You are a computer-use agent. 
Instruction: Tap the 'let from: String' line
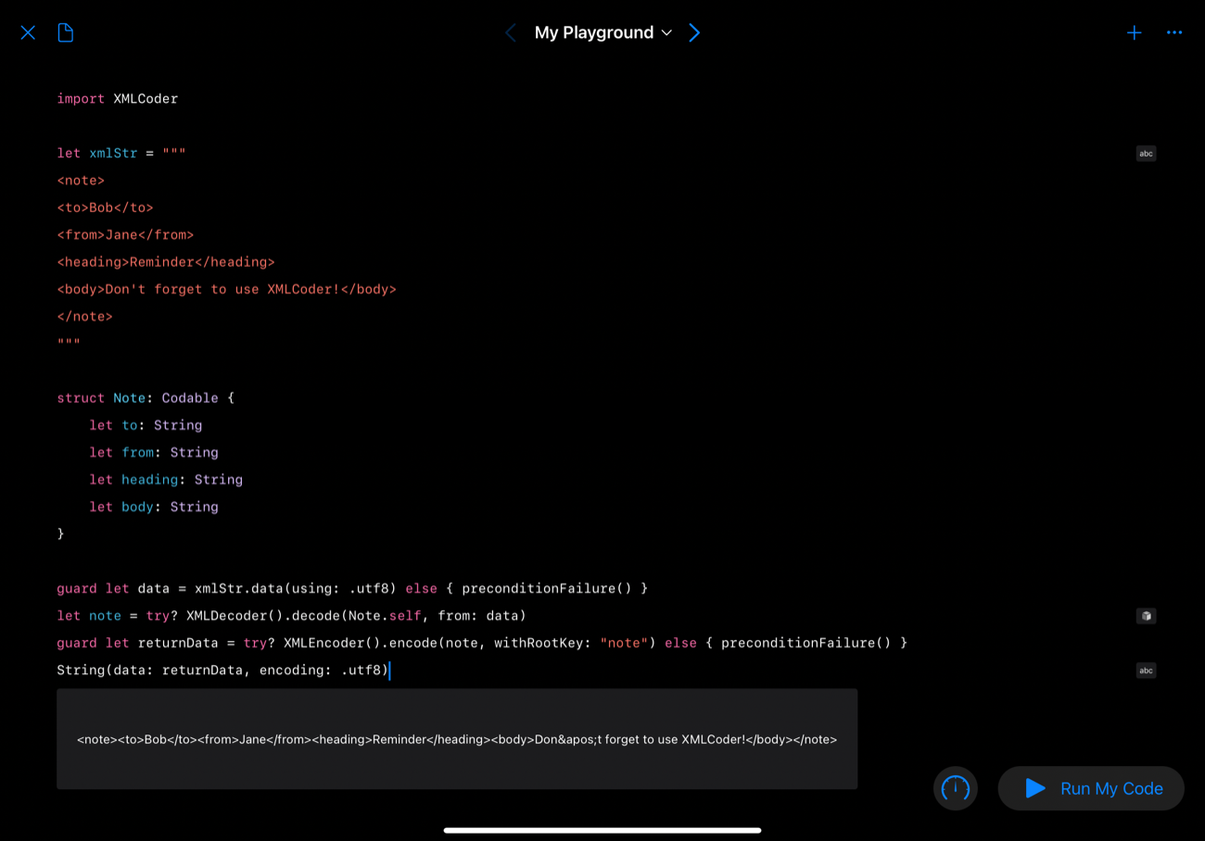coord(154,452)
